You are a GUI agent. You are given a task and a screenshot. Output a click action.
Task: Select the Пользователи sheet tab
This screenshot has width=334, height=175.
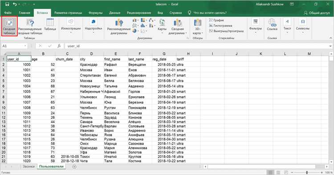pyautogui.click(x=51, y=167)
